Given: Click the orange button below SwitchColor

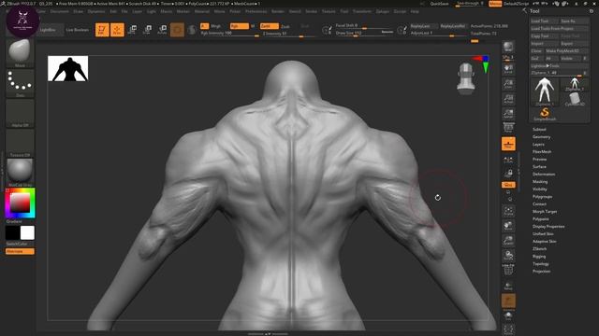Looking at the screenshot, I should pos(20,251).
